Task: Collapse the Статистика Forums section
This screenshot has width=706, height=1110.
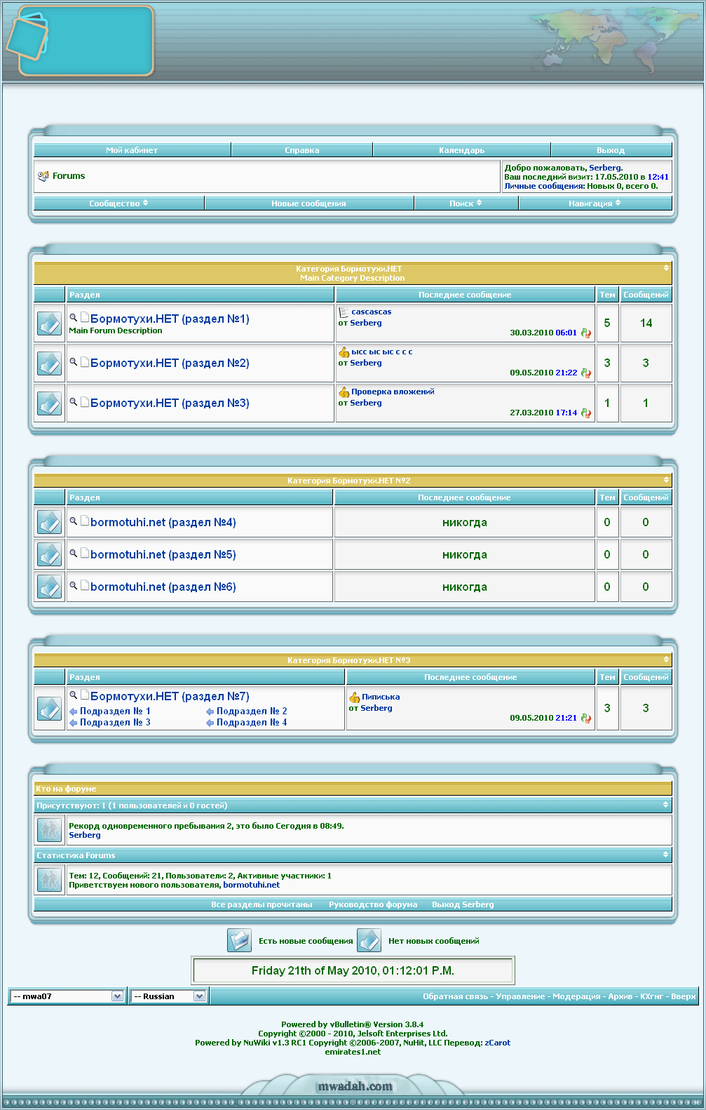Action: (666, 855)
